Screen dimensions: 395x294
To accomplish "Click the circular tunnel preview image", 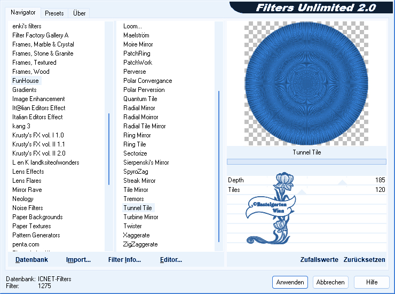I will [306, 82].
